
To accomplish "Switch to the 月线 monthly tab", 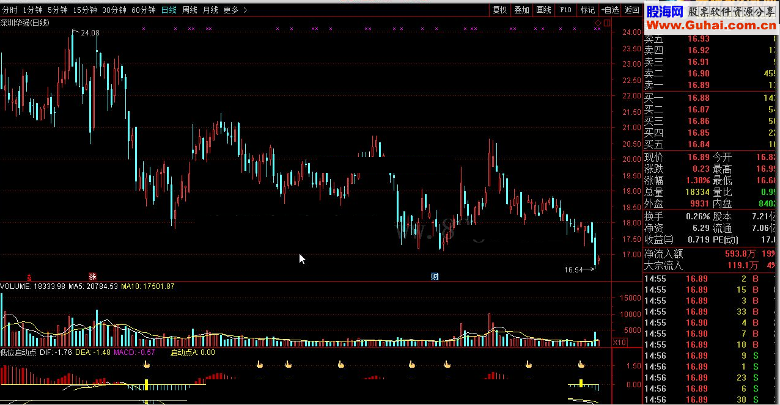I will (x=210, y=10).
